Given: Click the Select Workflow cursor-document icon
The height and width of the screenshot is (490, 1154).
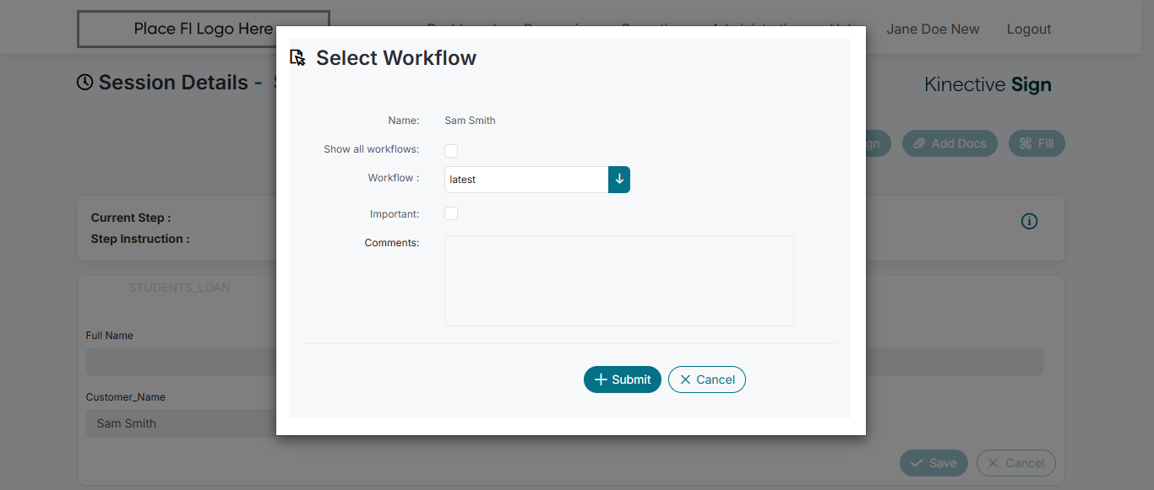Looking at the screenshot, I should click(297, 58).
